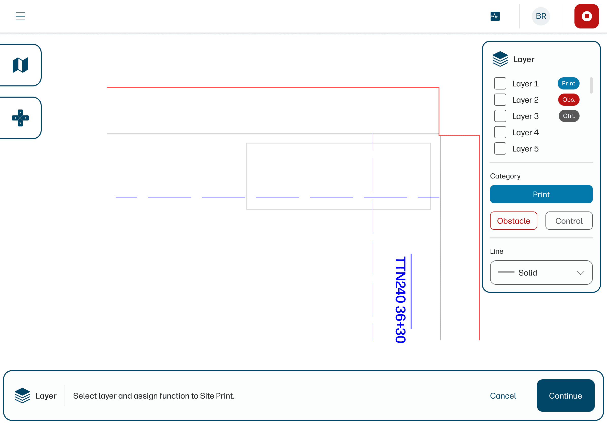This screenshot has width=607, height=424.
Task: Tick the Layer 5 checkbox
Action: 500,148
